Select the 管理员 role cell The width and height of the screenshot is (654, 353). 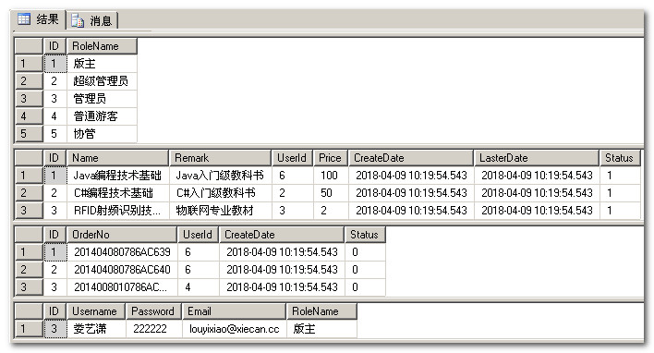click(102, 99)
